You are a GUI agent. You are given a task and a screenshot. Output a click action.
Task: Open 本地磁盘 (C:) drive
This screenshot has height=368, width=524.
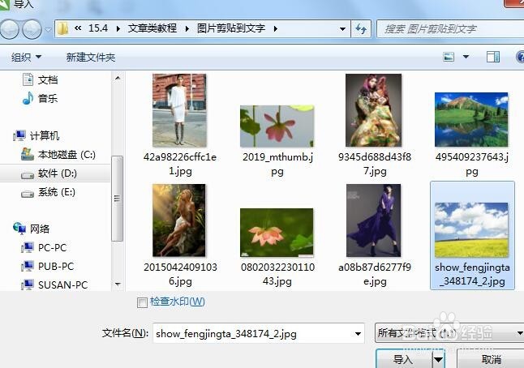[x=67, y=155]
